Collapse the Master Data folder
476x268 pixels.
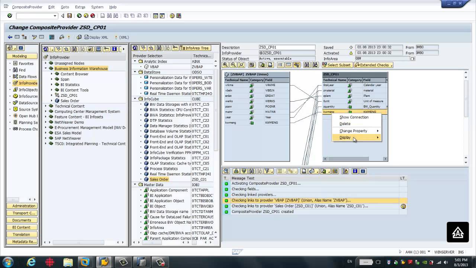coord(135,185)
